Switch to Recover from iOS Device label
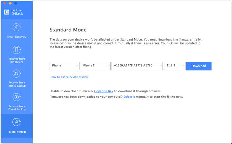 click(x=17, y=60)
